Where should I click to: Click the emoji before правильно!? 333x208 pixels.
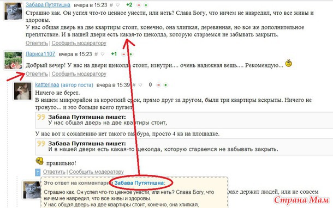(39, 161)
